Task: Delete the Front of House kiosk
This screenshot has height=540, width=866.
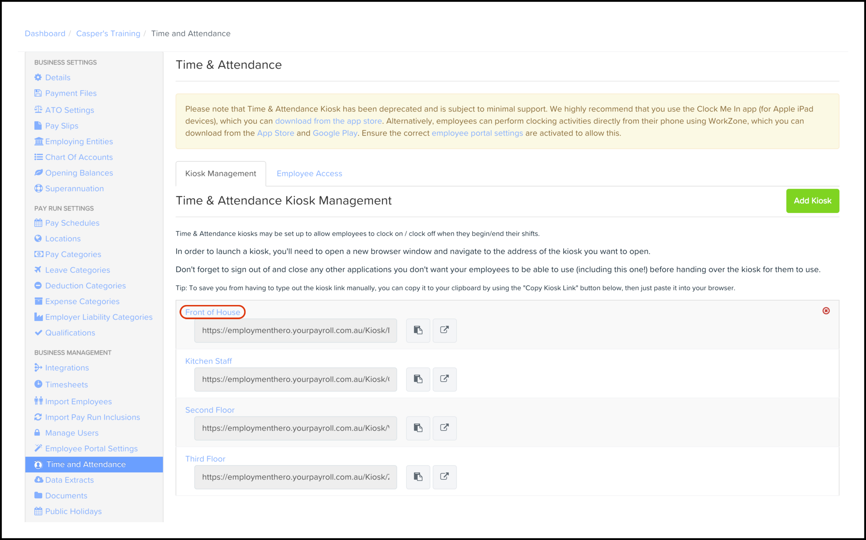Action: pos(826,311)
